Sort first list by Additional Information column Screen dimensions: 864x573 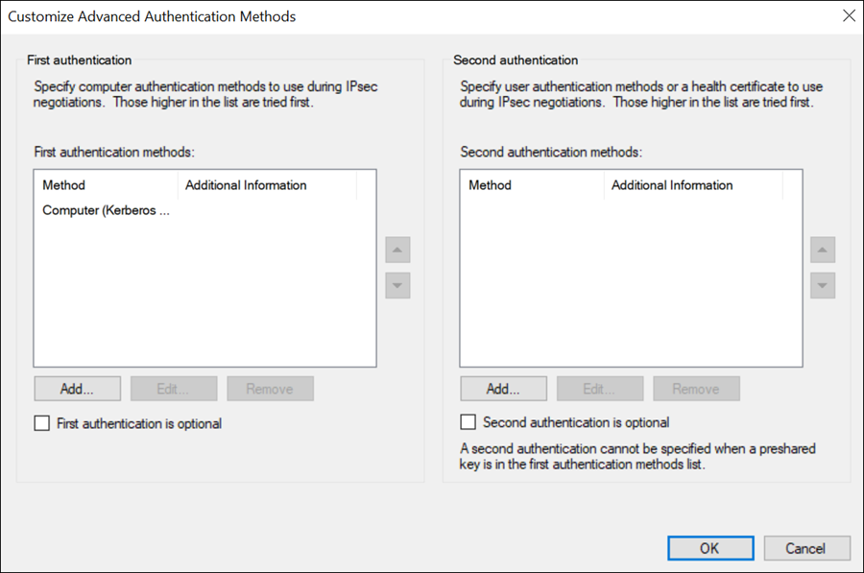(x=267, y=185)
